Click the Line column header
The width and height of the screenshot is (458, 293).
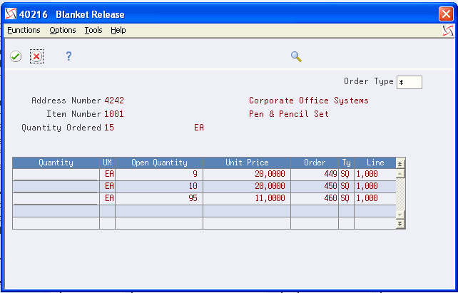pyautogui.click(x=375, y=163)
